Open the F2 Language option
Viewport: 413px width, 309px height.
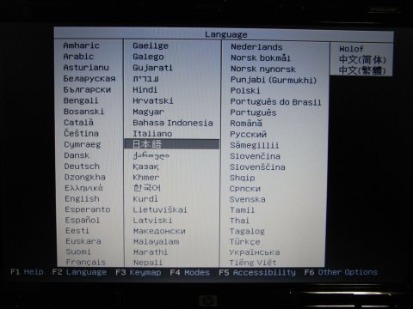coord(79,272)
